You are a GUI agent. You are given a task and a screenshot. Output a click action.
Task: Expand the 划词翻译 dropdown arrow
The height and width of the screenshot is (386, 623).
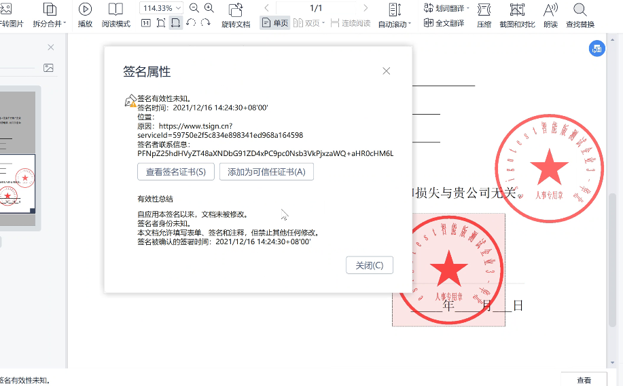468,8
